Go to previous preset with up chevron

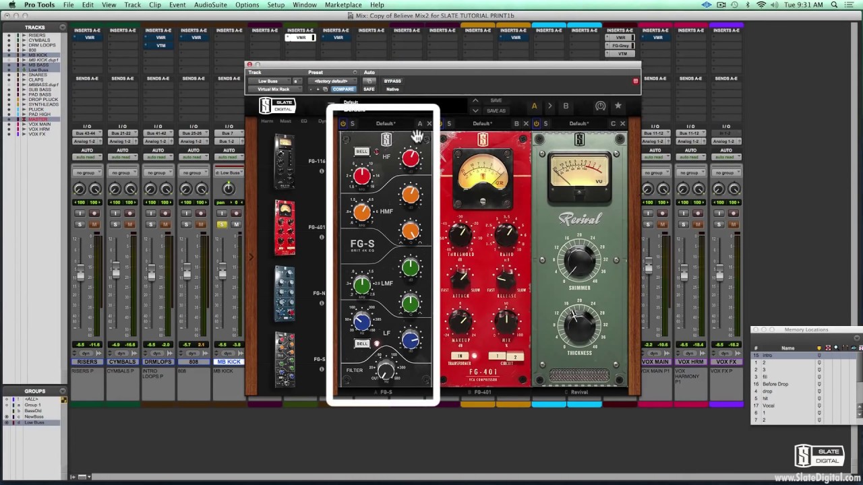[475, 100]
